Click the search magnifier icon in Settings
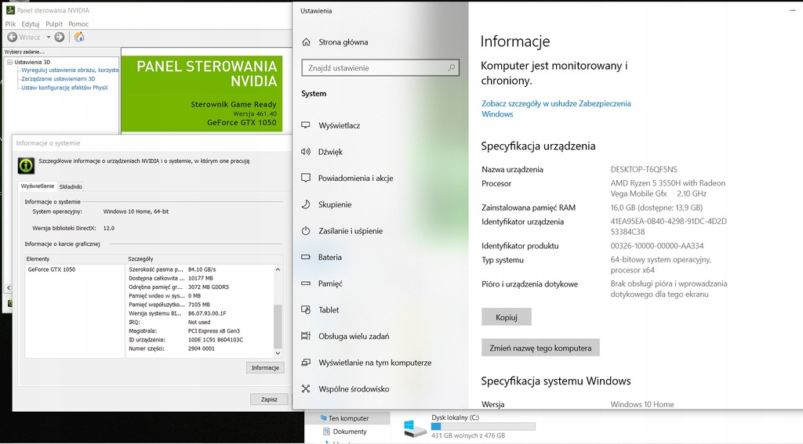This screenshot has width=803, height=444. click(451, 67)
